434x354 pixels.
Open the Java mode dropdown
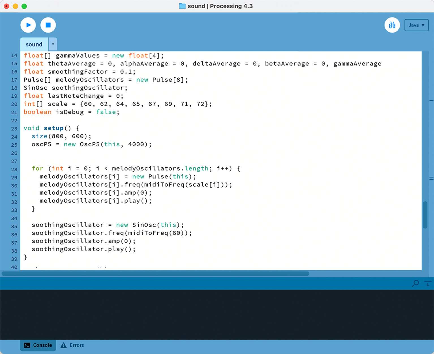coord(416,25)
